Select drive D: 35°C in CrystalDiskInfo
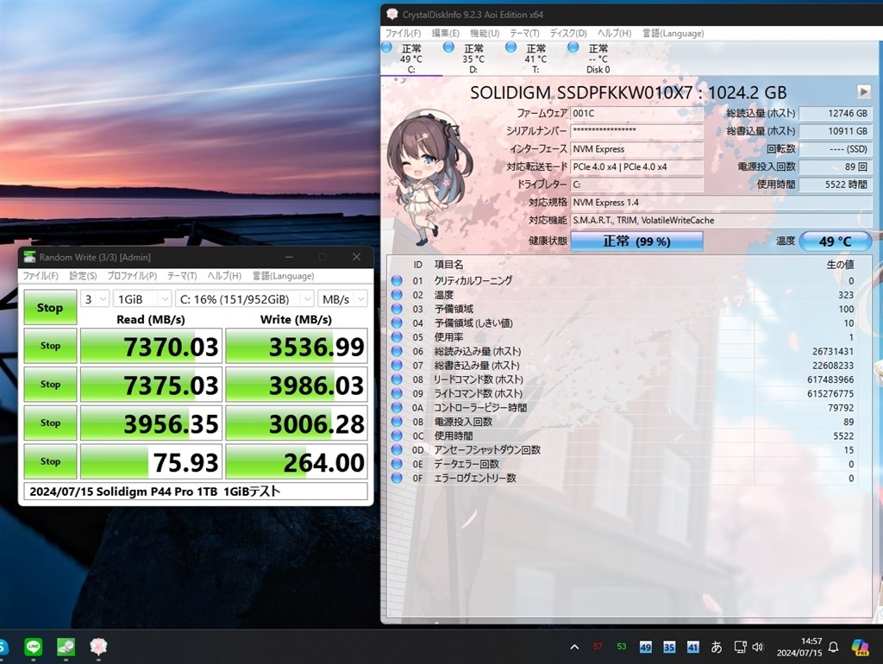The height and width of the screenshot is (664, 883). (x=473, y=59)
